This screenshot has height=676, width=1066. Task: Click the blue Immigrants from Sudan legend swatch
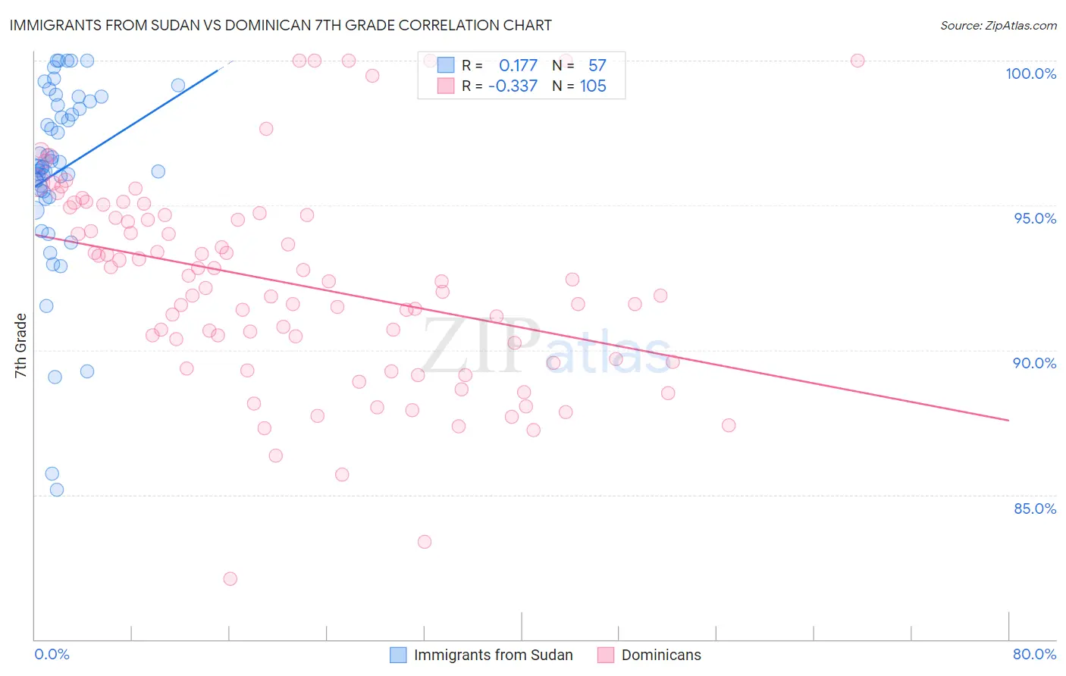(x=398, y=655)
